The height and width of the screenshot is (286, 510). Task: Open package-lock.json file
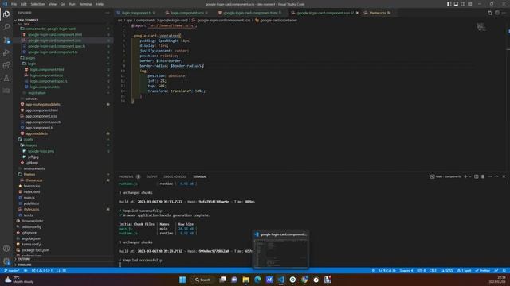(x=35, y=250)
